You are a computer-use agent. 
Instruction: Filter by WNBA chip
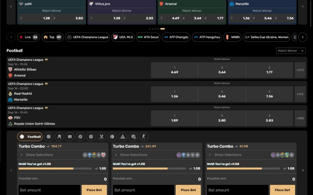(232, 37)
